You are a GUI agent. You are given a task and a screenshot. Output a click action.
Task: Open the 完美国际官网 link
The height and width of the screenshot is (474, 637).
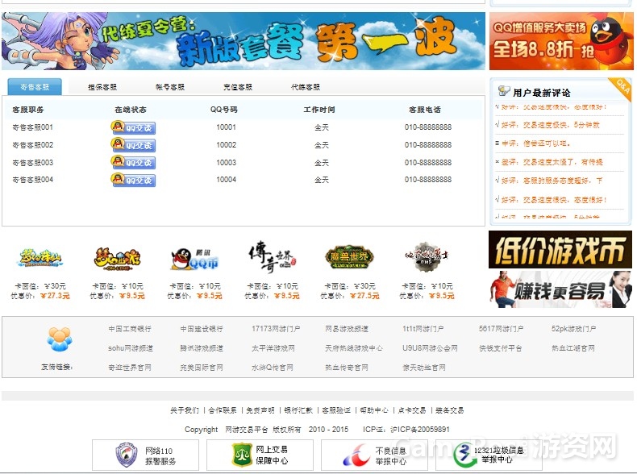[202, 367]
